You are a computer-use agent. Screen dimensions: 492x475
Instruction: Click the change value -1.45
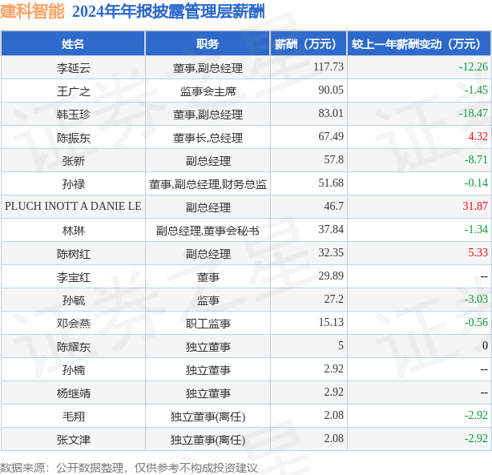476,90
